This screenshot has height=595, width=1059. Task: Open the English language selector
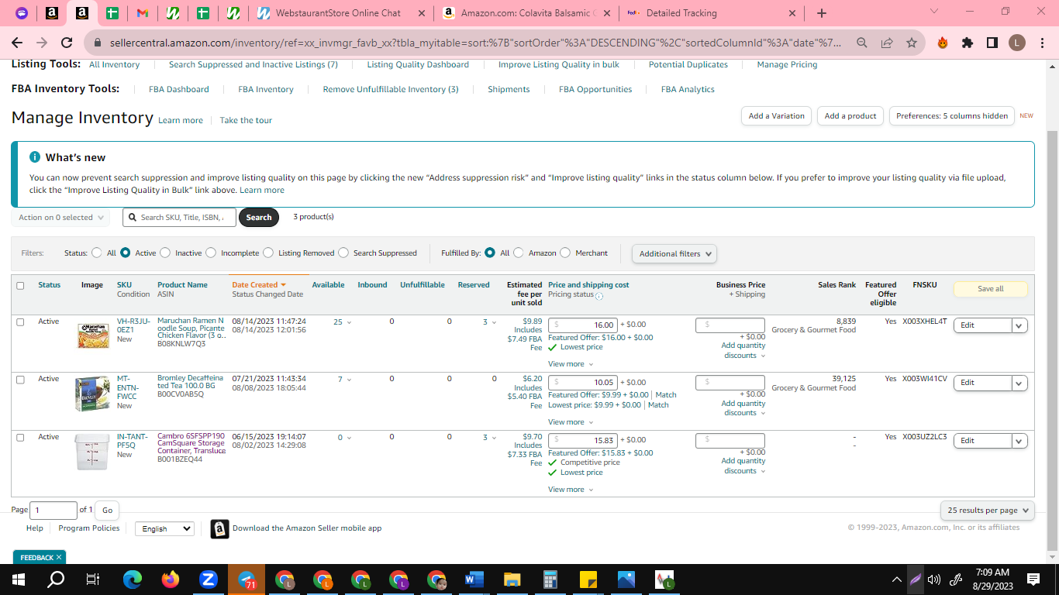[x=164, y=528]
